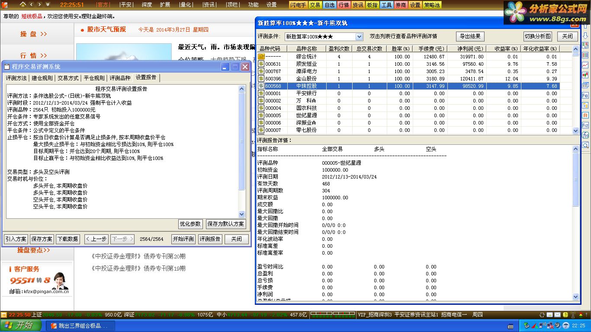Open 债券专刊第19期 link
591x332 pixels.
[138, 268]
